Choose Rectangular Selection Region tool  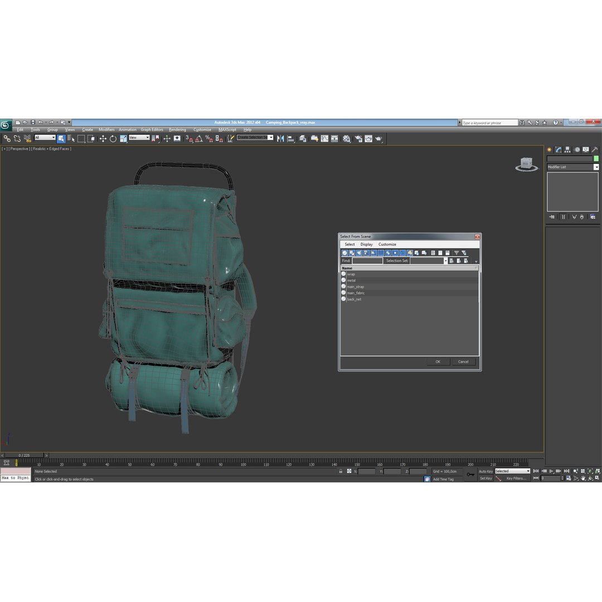81,139
